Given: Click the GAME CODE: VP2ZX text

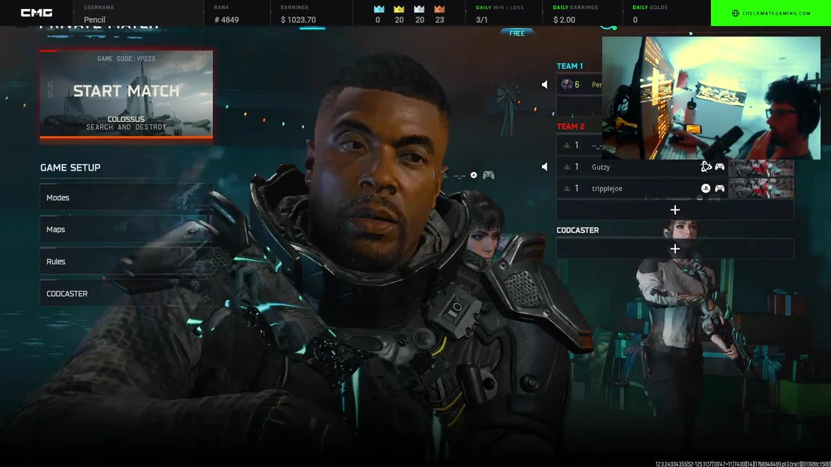Looking at the screenshot, I should pos(126,58).
